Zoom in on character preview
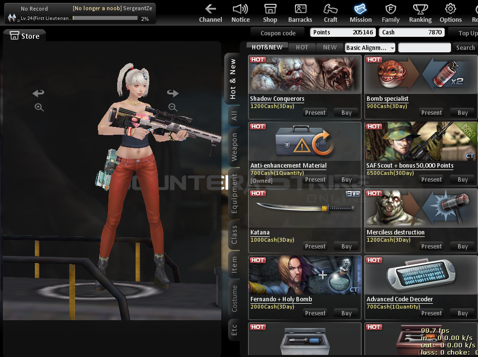The image size is (478, 357). pyautogui.click(x=39, y=108)
